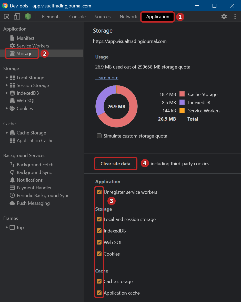
Task: Click the Service Workers gear icon
Action: tap(12, 46)
